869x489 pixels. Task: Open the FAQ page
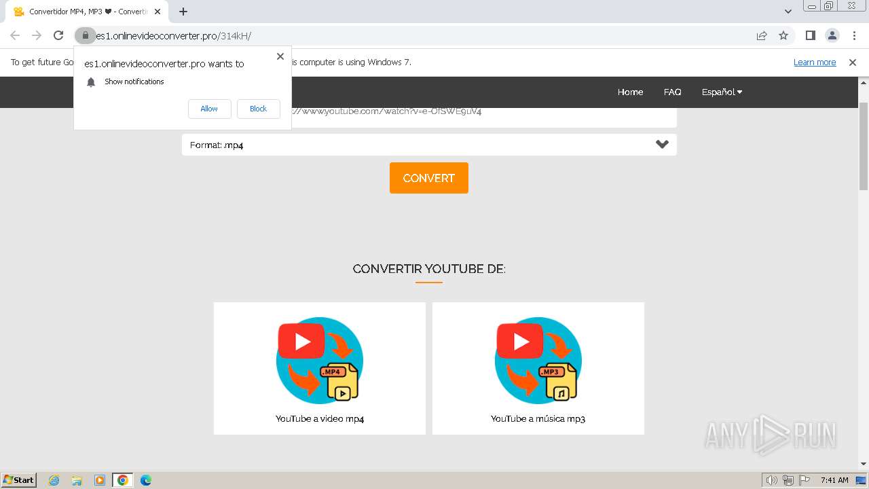click(672, 92)
